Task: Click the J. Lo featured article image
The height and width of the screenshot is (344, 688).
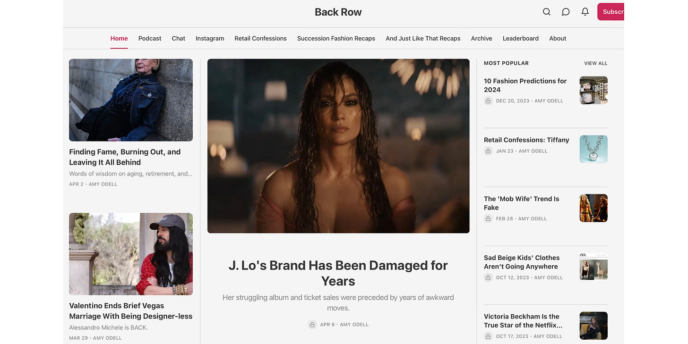Action: click(338, 146)
